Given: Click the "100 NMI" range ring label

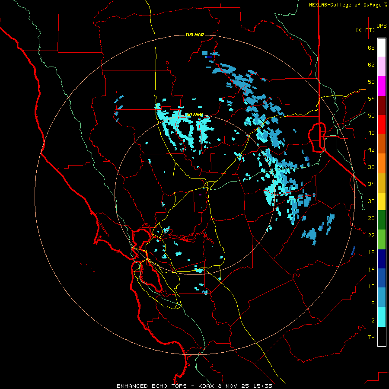Looking at the screenshot, I should click(x=194, y=35).
